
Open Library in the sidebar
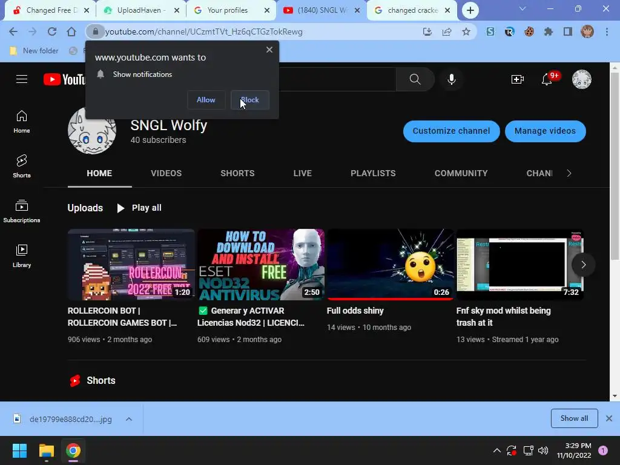[x=22, y=256]
